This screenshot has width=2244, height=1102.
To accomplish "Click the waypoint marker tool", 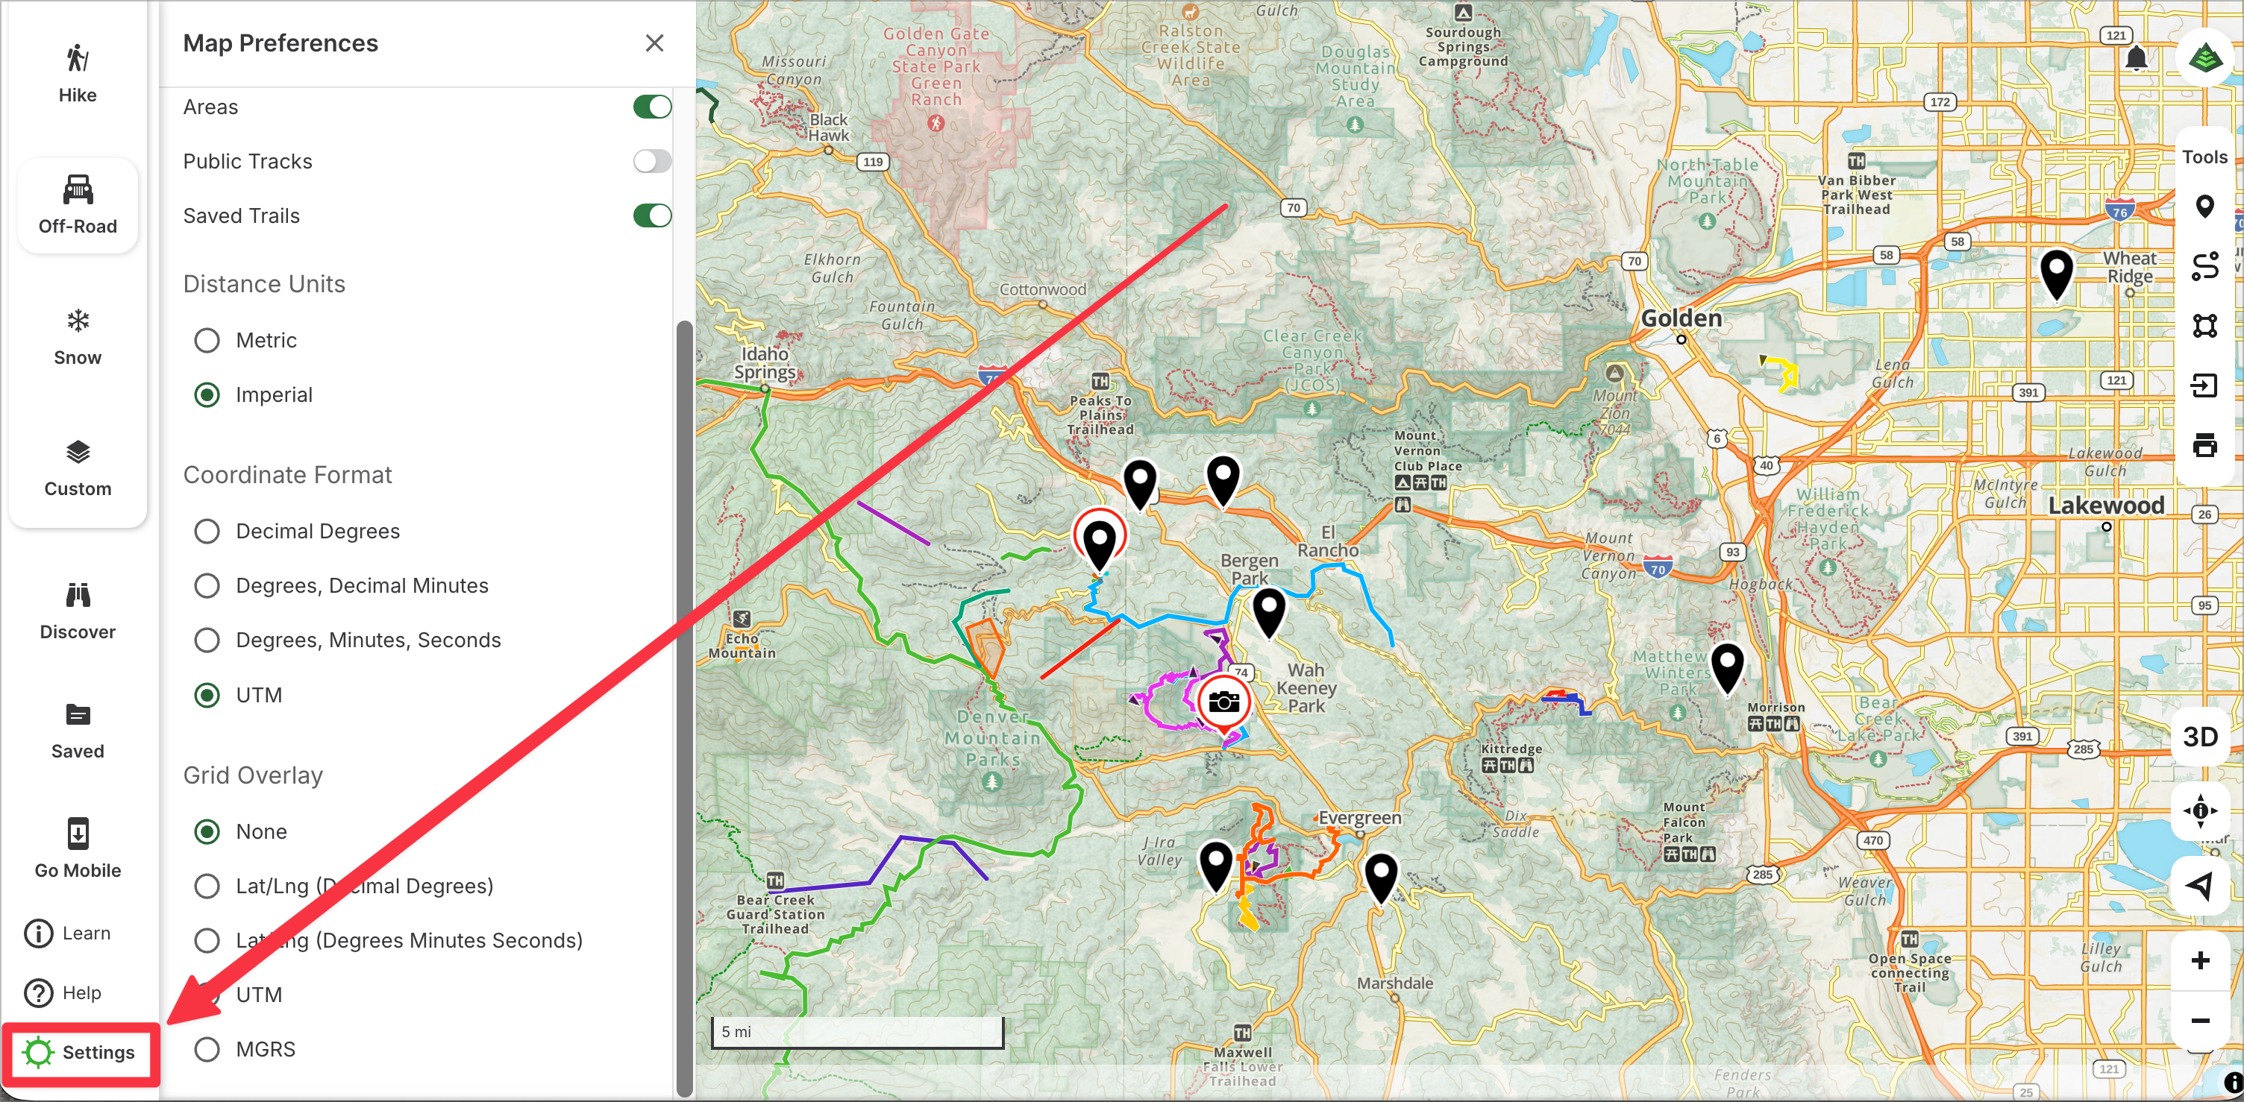I will pyautogui.click(x=2204, y=207).
